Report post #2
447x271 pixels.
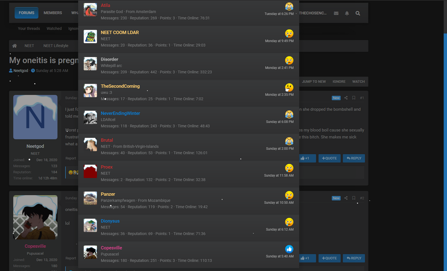pos(71,258)
